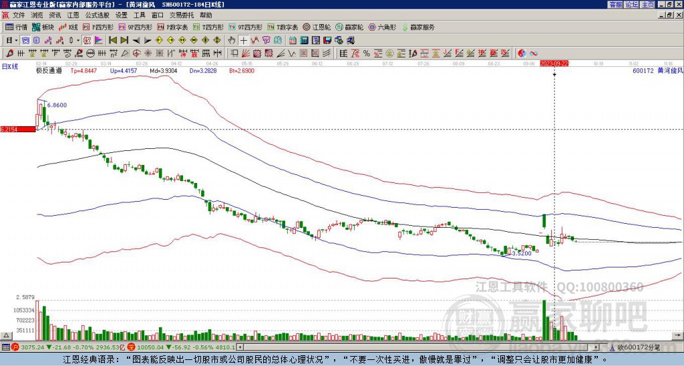Click the 收600172分笔 status item
The width and height of the screenshot is (684, 366).
[x=638, y=347]
